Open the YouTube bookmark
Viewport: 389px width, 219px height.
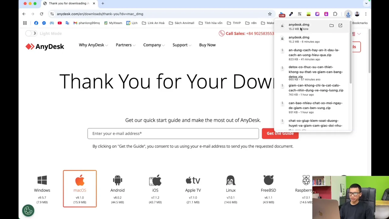coord(60,23)
